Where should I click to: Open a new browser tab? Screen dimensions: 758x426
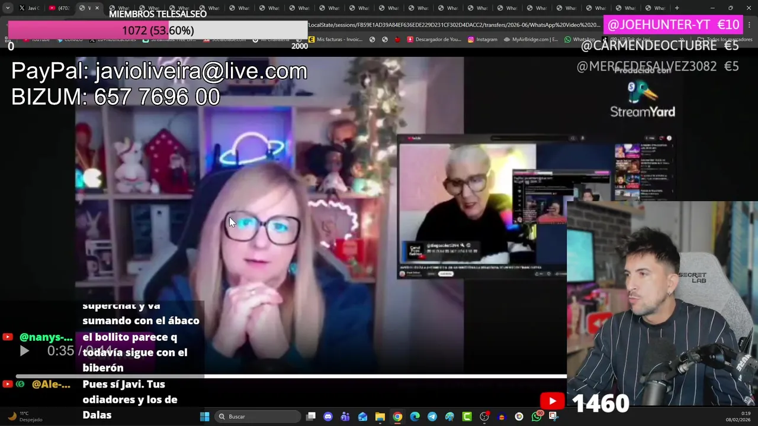click(x=677, y=8)
